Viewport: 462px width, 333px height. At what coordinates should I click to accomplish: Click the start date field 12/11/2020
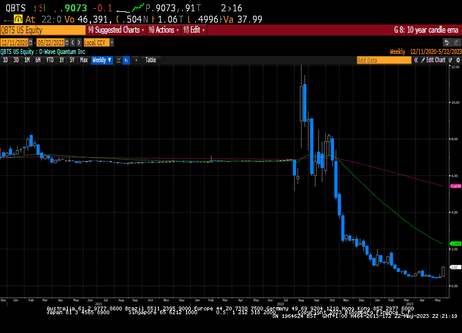click(14, 43)
